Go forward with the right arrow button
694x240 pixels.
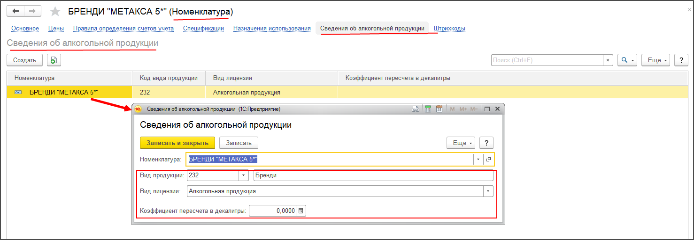coord(32,11)
